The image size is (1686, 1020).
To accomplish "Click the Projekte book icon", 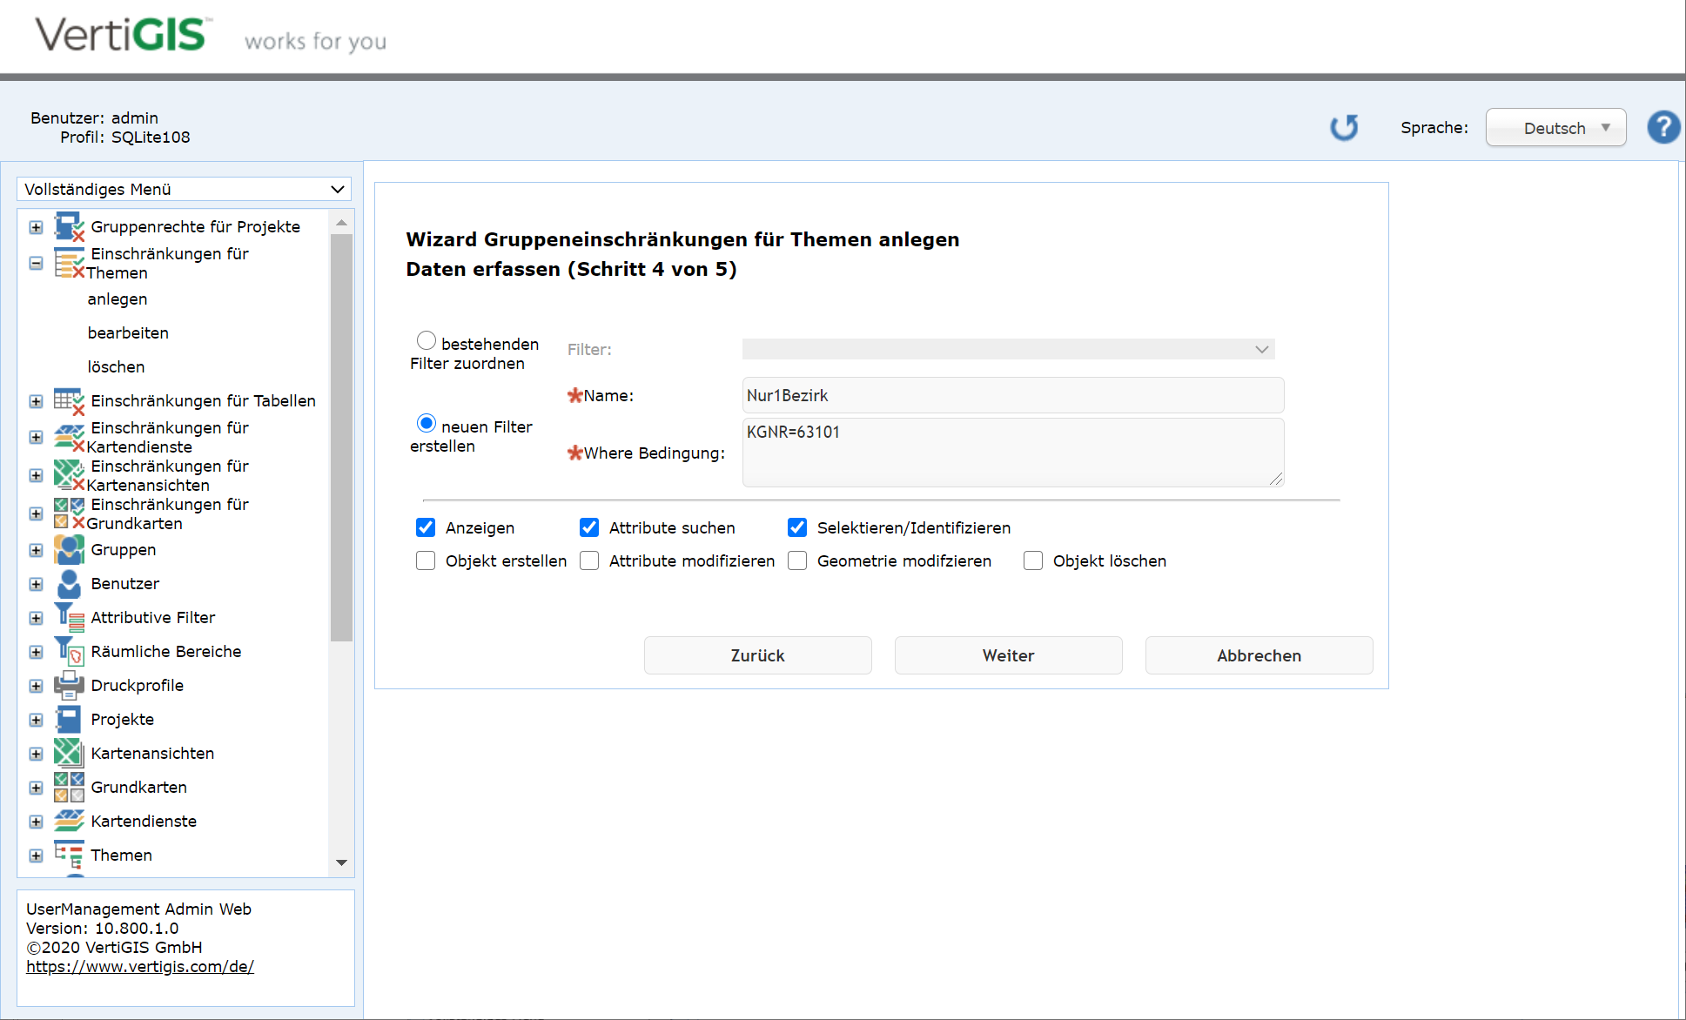I will pos(69,720).
